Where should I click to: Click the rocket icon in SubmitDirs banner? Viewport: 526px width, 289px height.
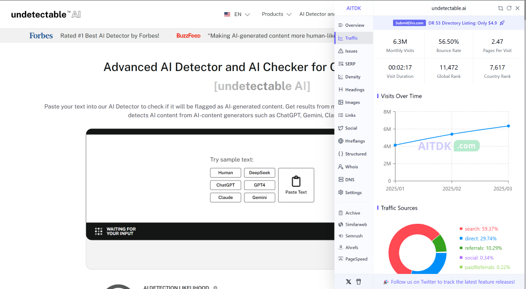pyautogui.click(x=502, y=23)
